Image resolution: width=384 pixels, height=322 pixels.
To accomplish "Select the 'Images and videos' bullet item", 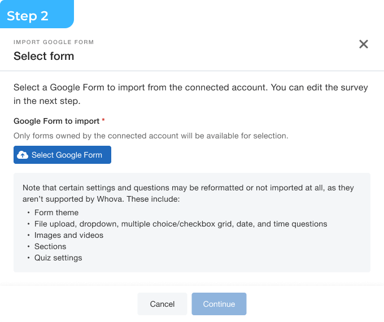I will click(x=69, y=235).
